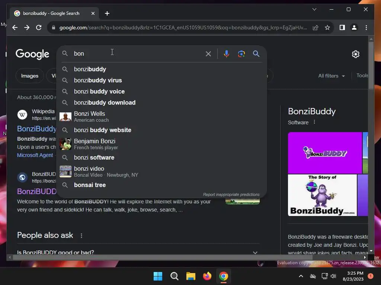Select suggestion Benjamin Bonzi tennis player

point(161,144)
